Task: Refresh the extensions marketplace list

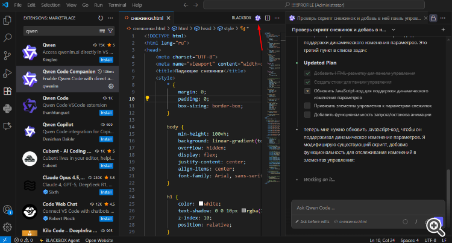Action: point(101,17)
